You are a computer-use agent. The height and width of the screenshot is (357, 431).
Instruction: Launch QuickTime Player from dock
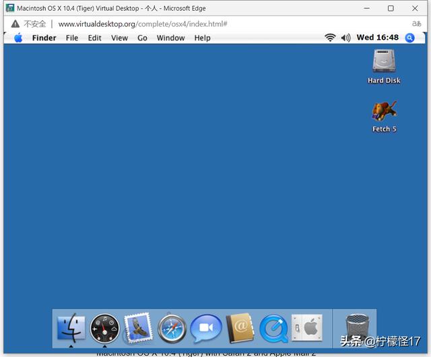[273, 329]
